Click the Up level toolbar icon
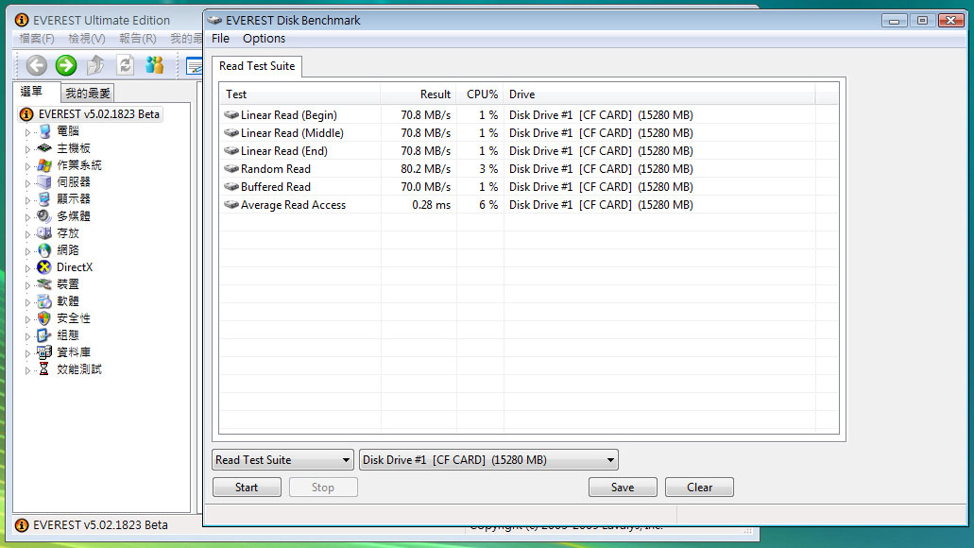The image size is (974, 548). [x=95, y=65]
